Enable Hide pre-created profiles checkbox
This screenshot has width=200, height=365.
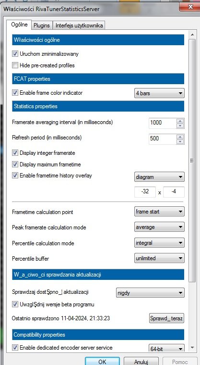15,65
